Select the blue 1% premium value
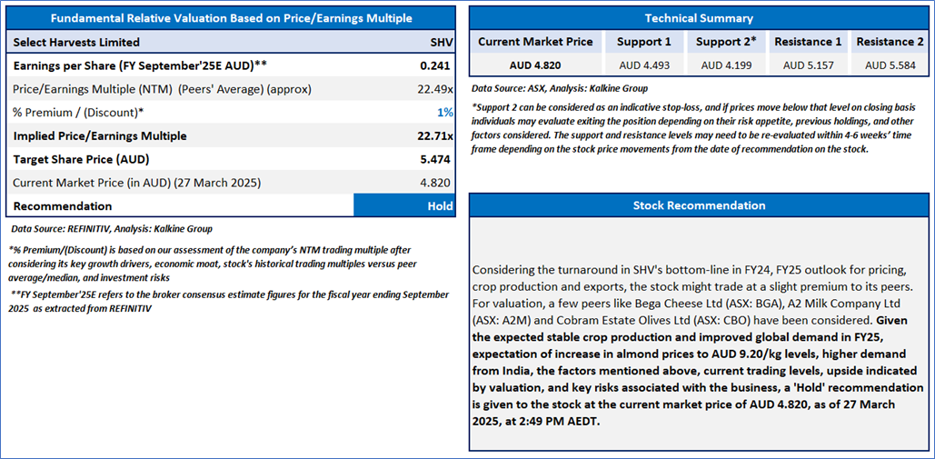The image size is (935, 459). coord(445,112)
